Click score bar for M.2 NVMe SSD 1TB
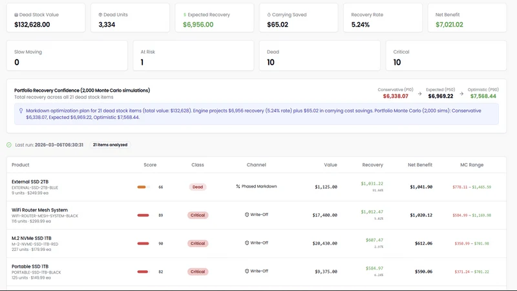The width and height of the screenshot is (517, 291). [x=143, y=244]
